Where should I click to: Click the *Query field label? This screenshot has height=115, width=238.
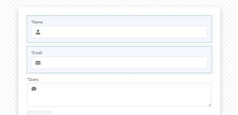click(33, 80)
